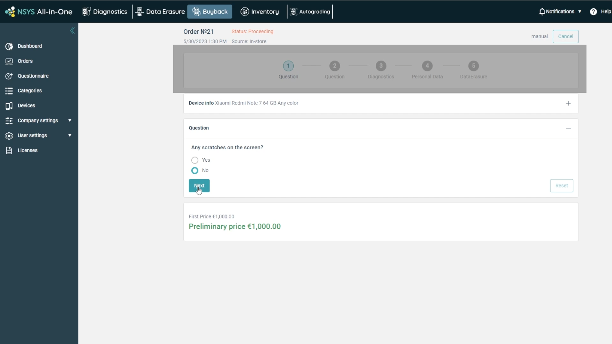The image size is (612, 344).
Task: Expand Device info panel with plus
Action: click(x=568, y=103)
